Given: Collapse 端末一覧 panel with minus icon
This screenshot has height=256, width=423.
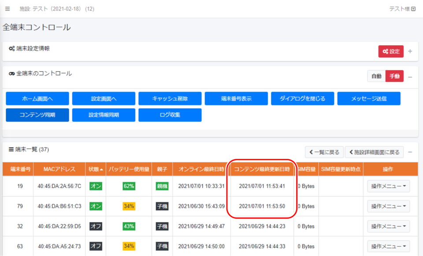Looking at the screenshot, I should 410,152.
